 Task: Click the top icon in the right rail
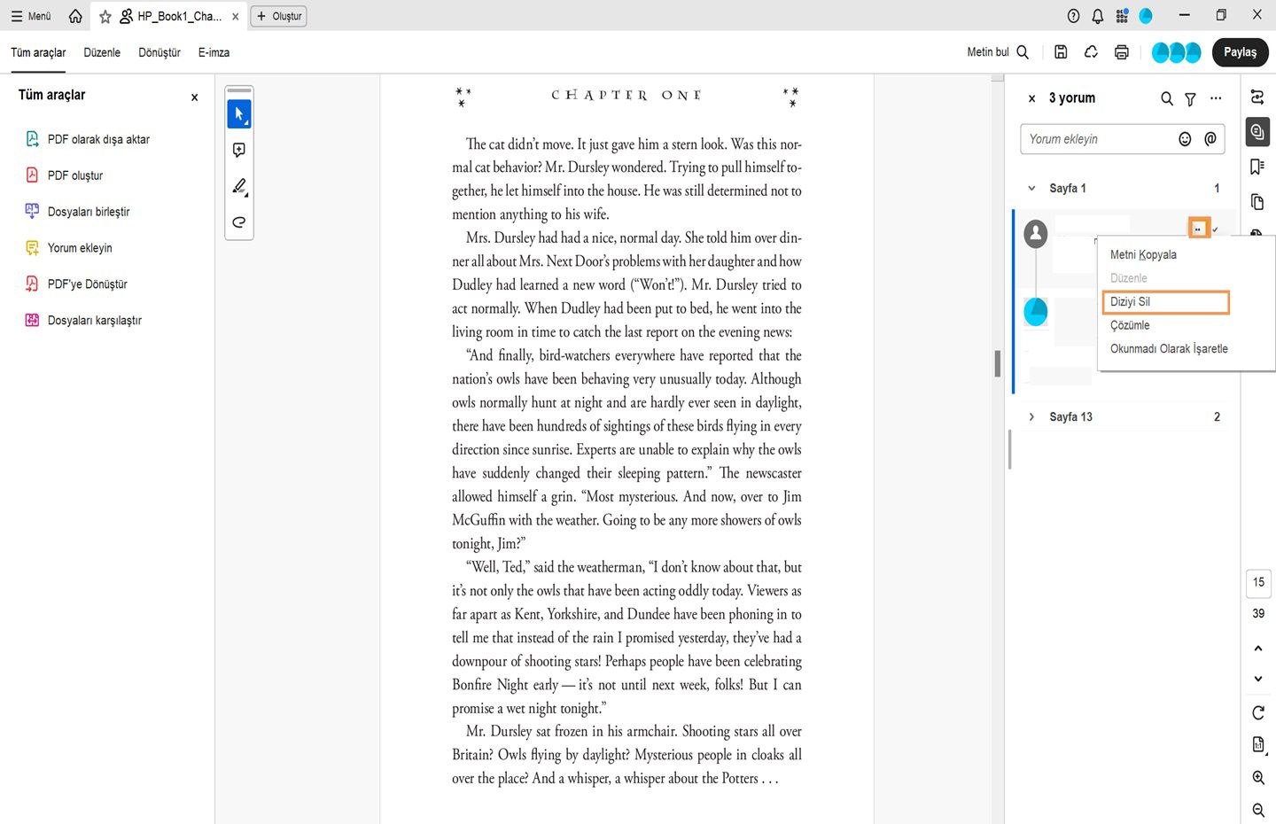[1257, 97]
